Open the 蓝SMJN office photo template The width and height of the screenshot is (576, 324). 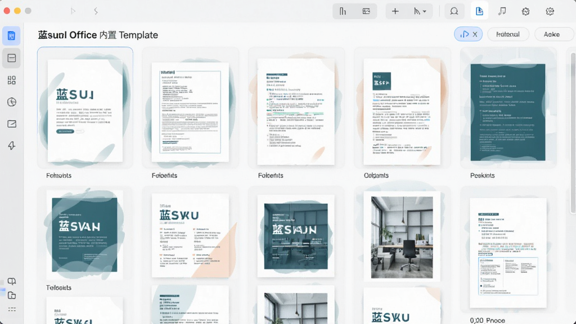click(296, 236)
